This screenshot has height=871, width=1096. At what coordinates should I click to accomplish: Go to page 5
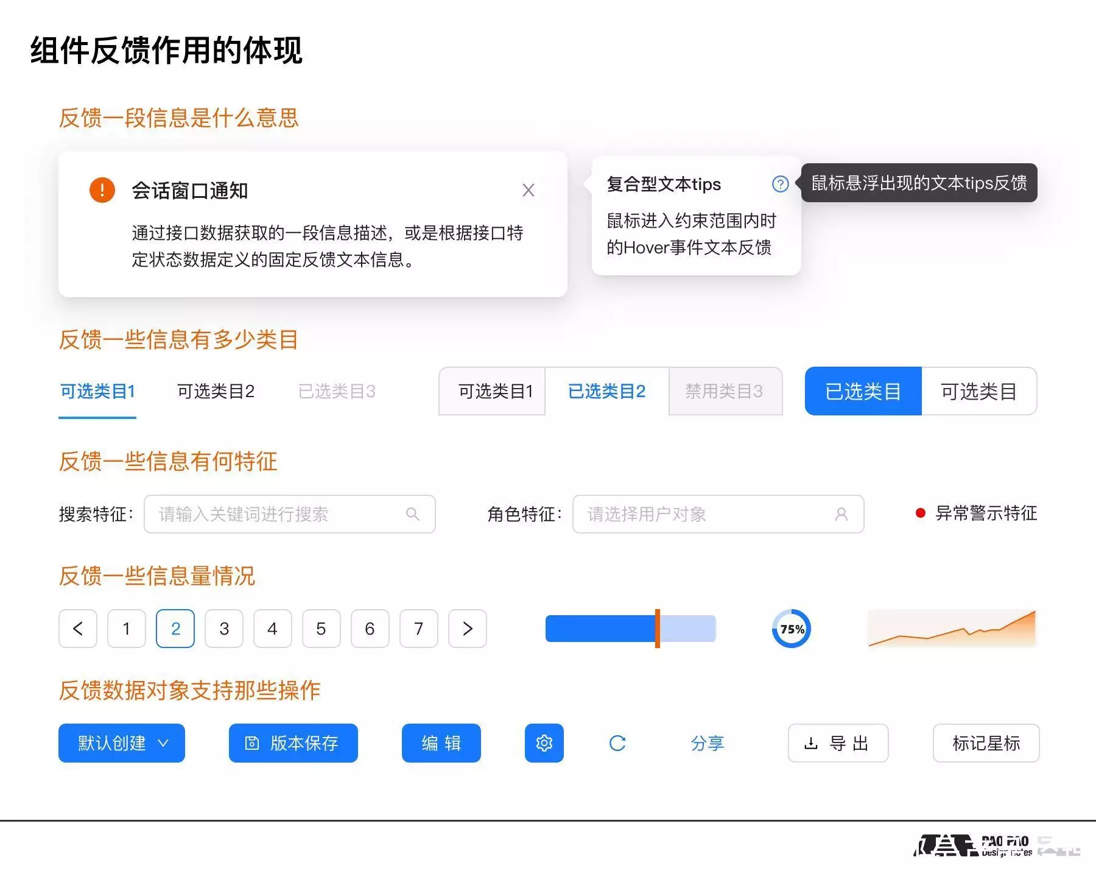tap(321, 629)
